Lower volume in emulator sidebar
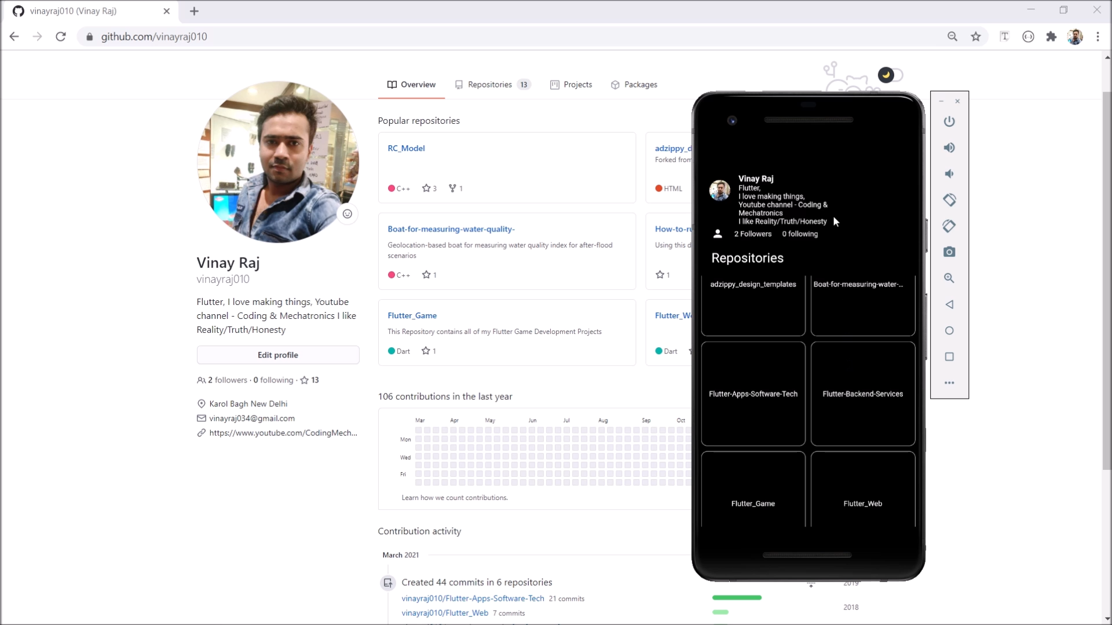Viewport: 1112px width, 625px height. 949,174
